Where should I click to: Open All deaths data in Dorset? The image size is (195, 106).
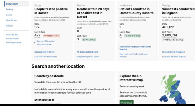pyautogui.click(x=87, y=52)
